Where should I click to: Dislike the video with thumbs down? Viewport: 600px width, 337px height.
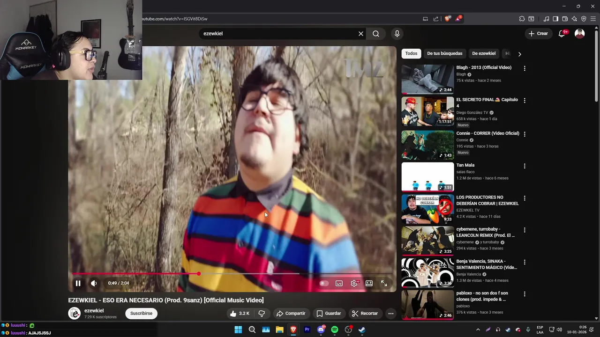[262, 314]
